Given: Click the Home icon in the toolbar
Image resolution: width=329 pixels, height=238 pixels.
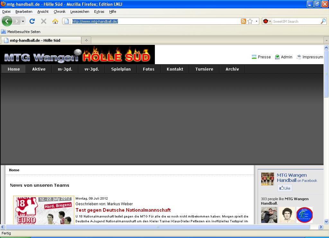Looking at the screenshot, I should tap(55, 21).
